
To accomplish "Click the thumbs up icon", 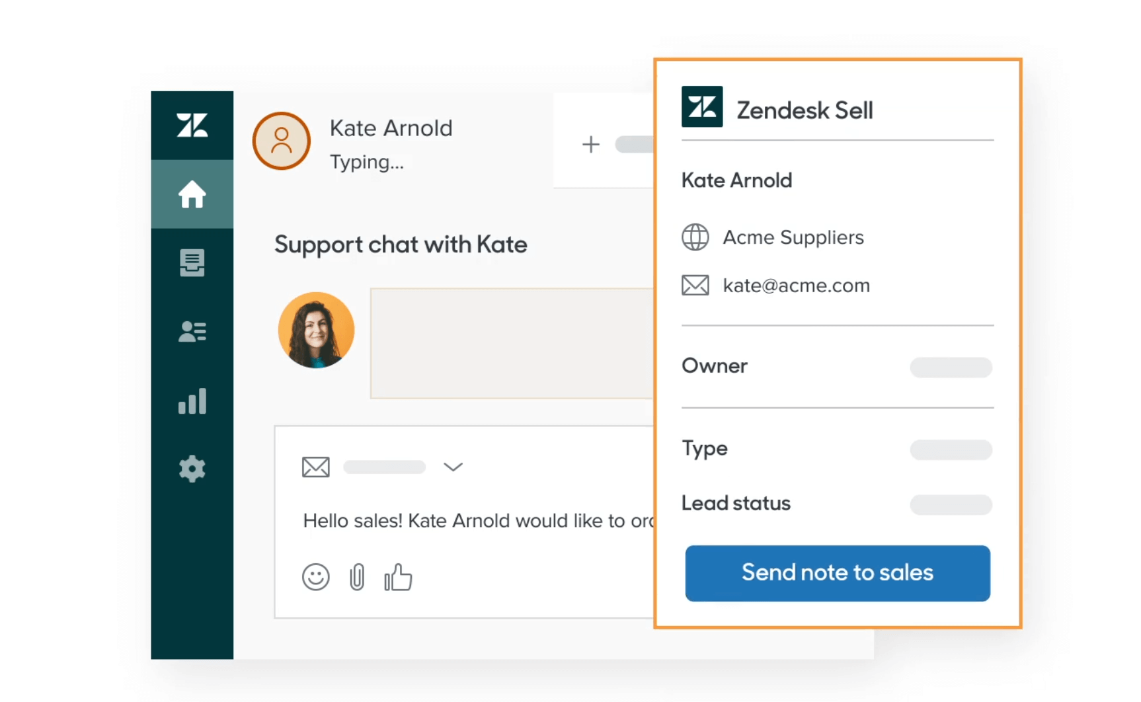I will tap(398, 577).
